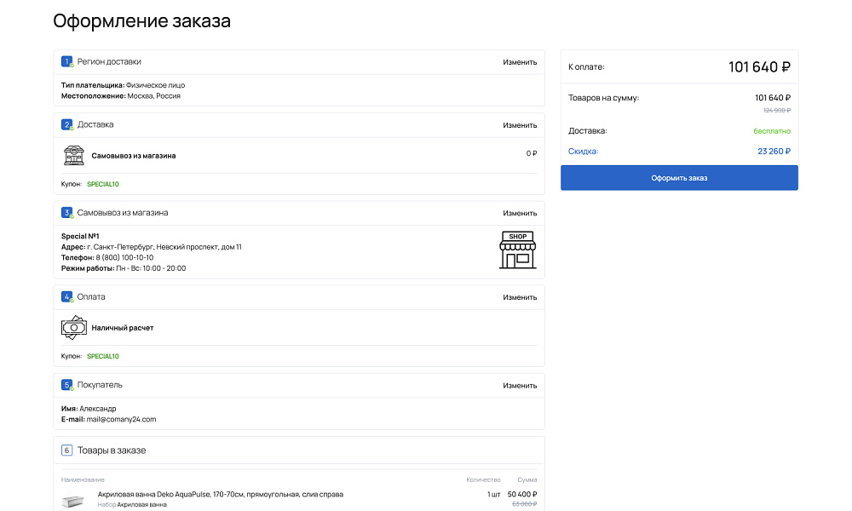
Task: Click the step 3 pickup number badge
Action: click(66, 212)
